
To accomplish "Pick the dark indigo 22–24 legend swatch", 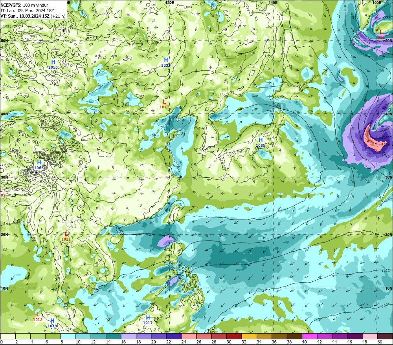I will (174, 336).
